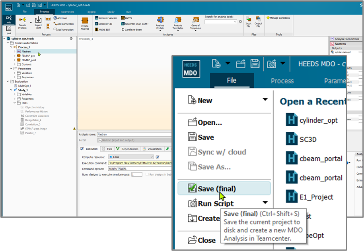Open Compute resource Local dropdown
Screen dimensions: 364x251
pos(131,157)
